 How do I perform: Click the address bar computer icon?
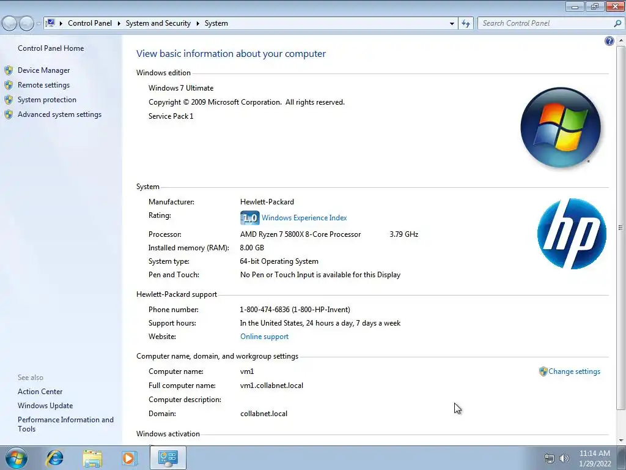(50, 23)
